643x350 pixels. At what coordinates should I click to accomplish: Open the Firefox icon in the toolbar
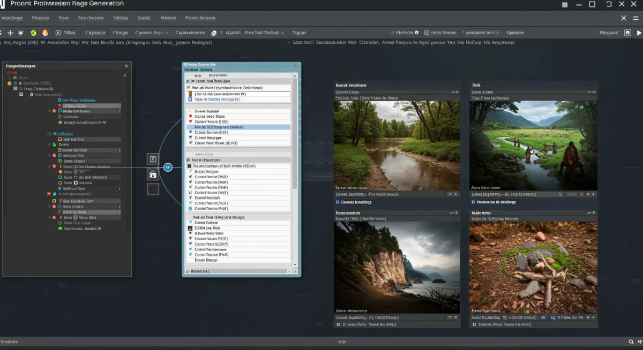pos(44,32)
